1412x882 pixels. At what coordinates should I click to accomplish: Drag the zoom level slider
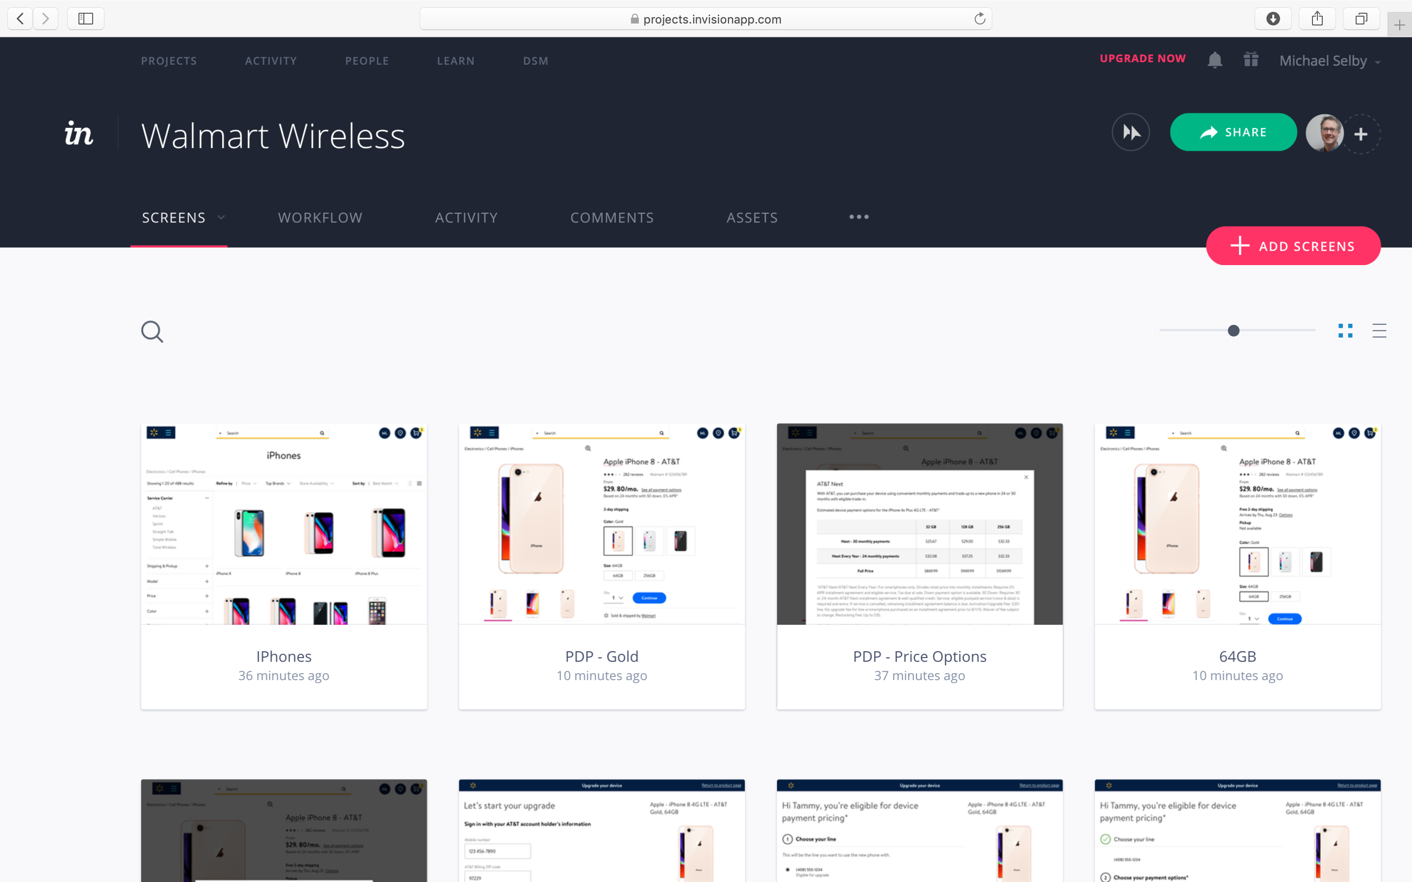(1233, 330)
